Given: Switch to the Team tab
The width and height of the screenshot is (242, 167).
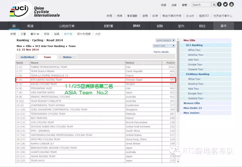Looking at the screenshot, I should [x=47, y=57].
